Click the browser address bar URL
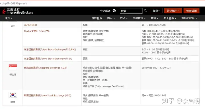 pyautogui.click(x=14, y=3)
